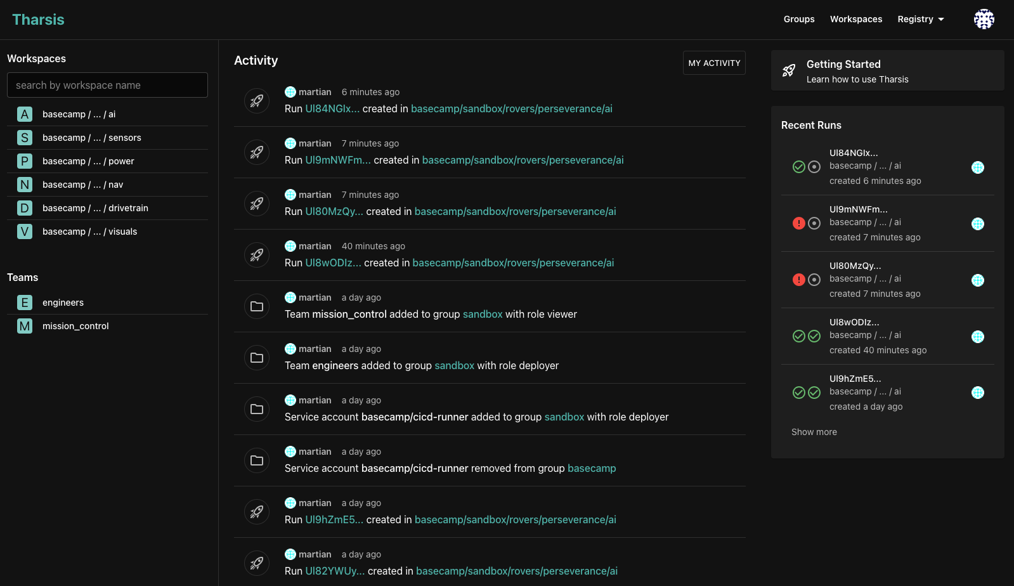This screenshot has width=1014, height=586.
Task: Select the D icon for workspace drivetrain
Action: (25, 208)
